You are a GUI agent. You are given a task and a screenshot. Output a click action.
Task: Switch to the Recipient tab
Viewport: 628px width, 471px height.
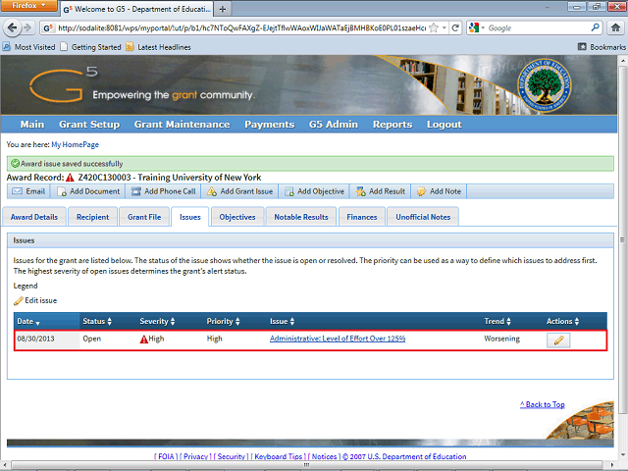[92, 217]
